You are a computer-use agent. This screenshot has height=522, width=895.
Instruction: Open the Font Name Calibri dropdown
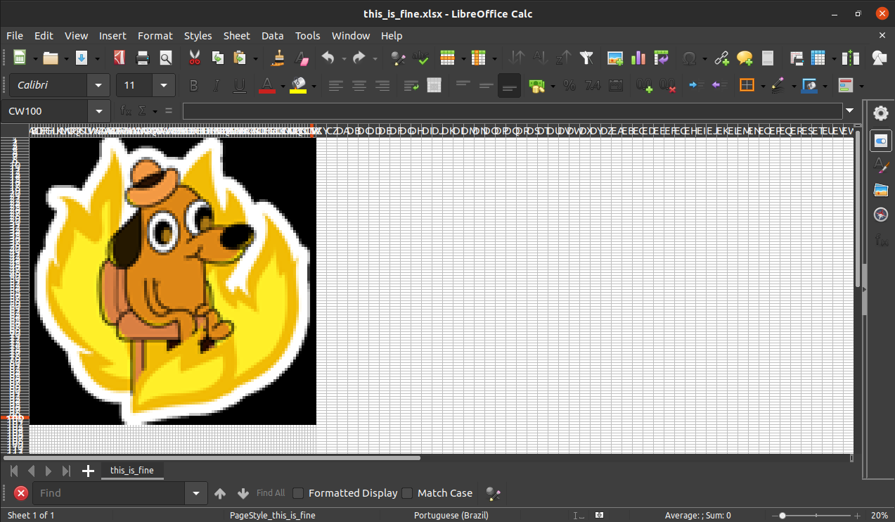click(x=98, y=85)
